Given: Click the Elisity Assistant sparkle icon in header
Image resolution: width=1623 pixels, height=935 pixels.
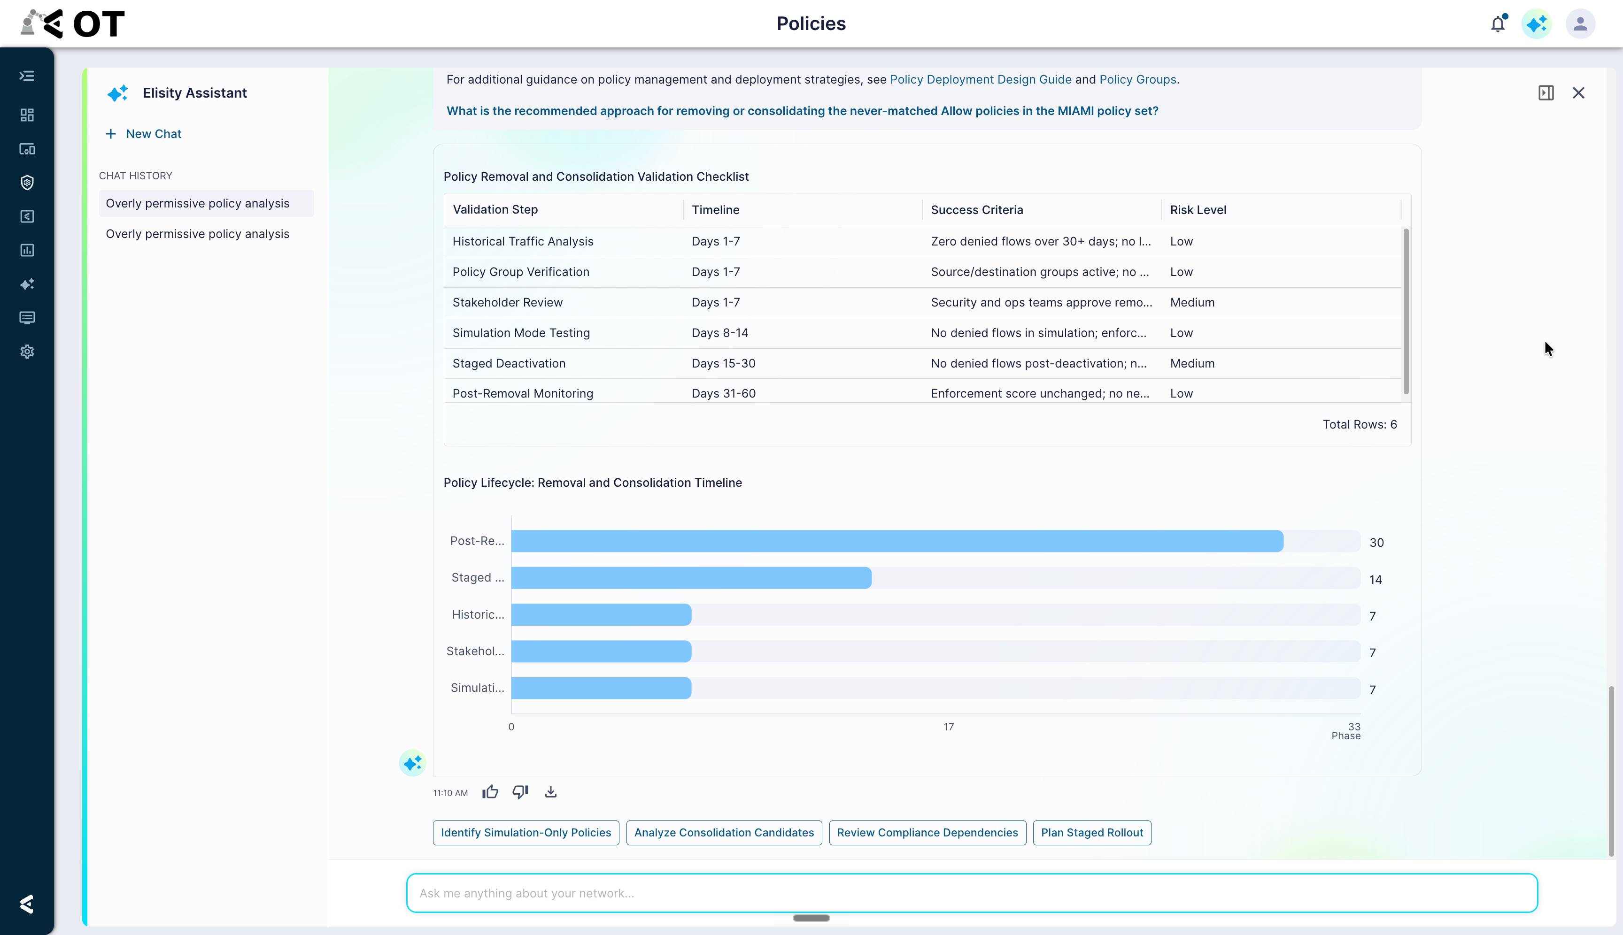Looking at the screenshot, I should point(1536,24).
